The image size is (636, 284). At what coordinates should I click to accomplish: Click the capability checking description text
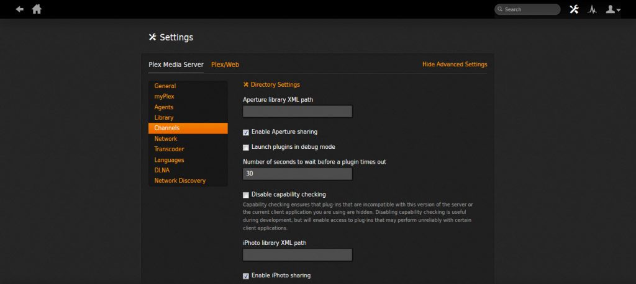(358, 216)
